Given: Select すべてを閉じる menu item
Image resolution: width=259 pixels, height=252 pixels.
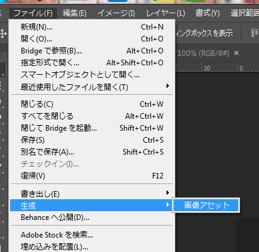Looking at the screenshot, I should (x=92, y=116).
